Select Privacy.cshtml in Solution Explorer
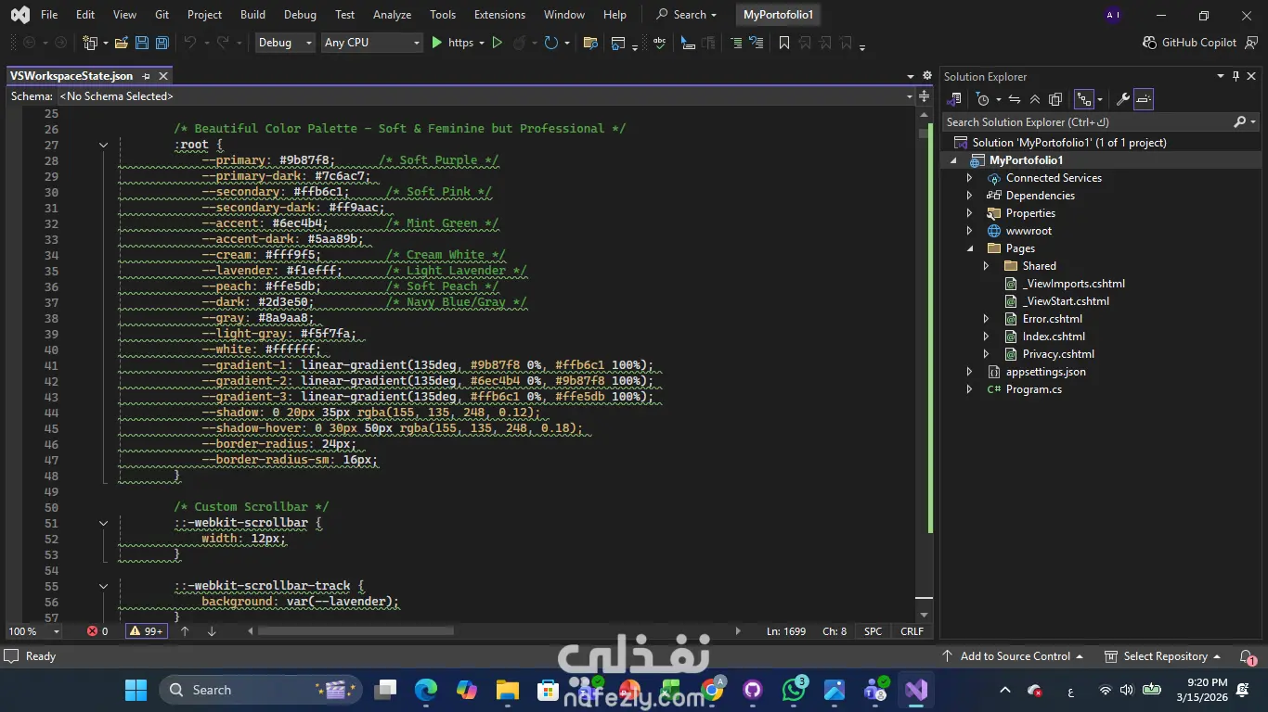 coord(1058,354)
